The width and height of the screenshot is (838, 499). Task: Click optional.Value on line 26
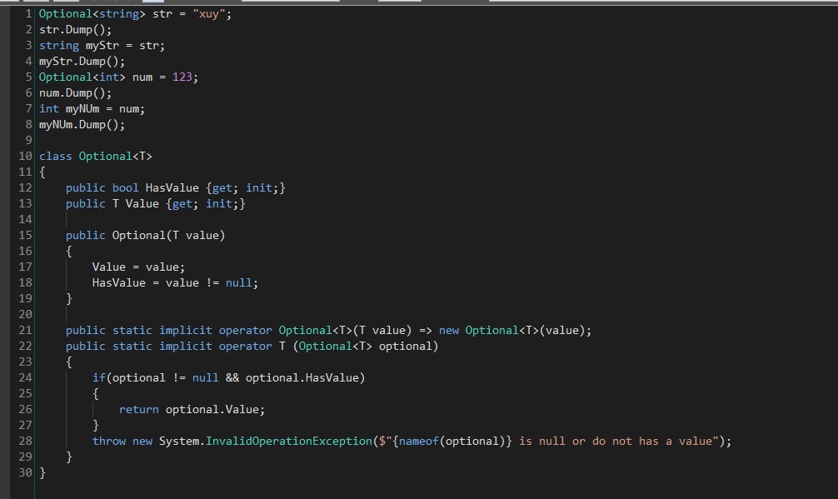[212, 409]
